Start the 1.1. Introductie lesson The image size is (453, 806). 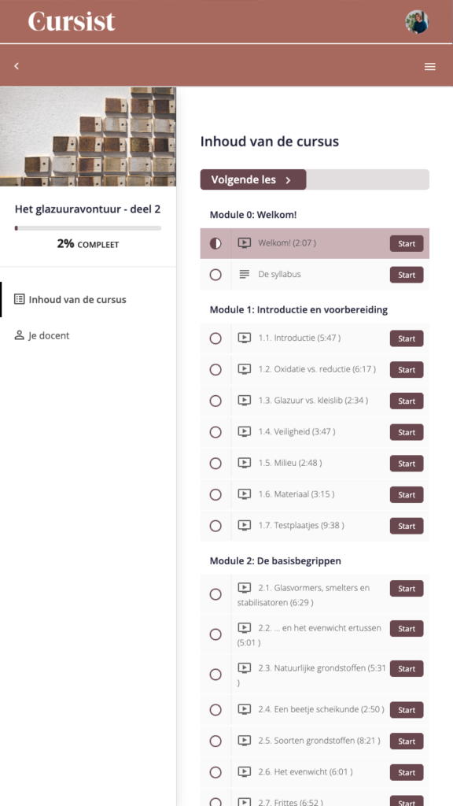[x=406, y=338]
